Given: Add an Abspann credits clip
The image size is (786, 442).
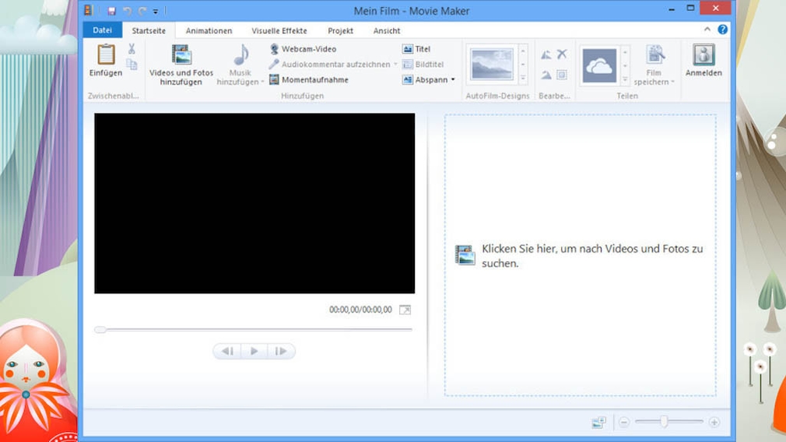Looking at the screenshot, I should [425, 79].
